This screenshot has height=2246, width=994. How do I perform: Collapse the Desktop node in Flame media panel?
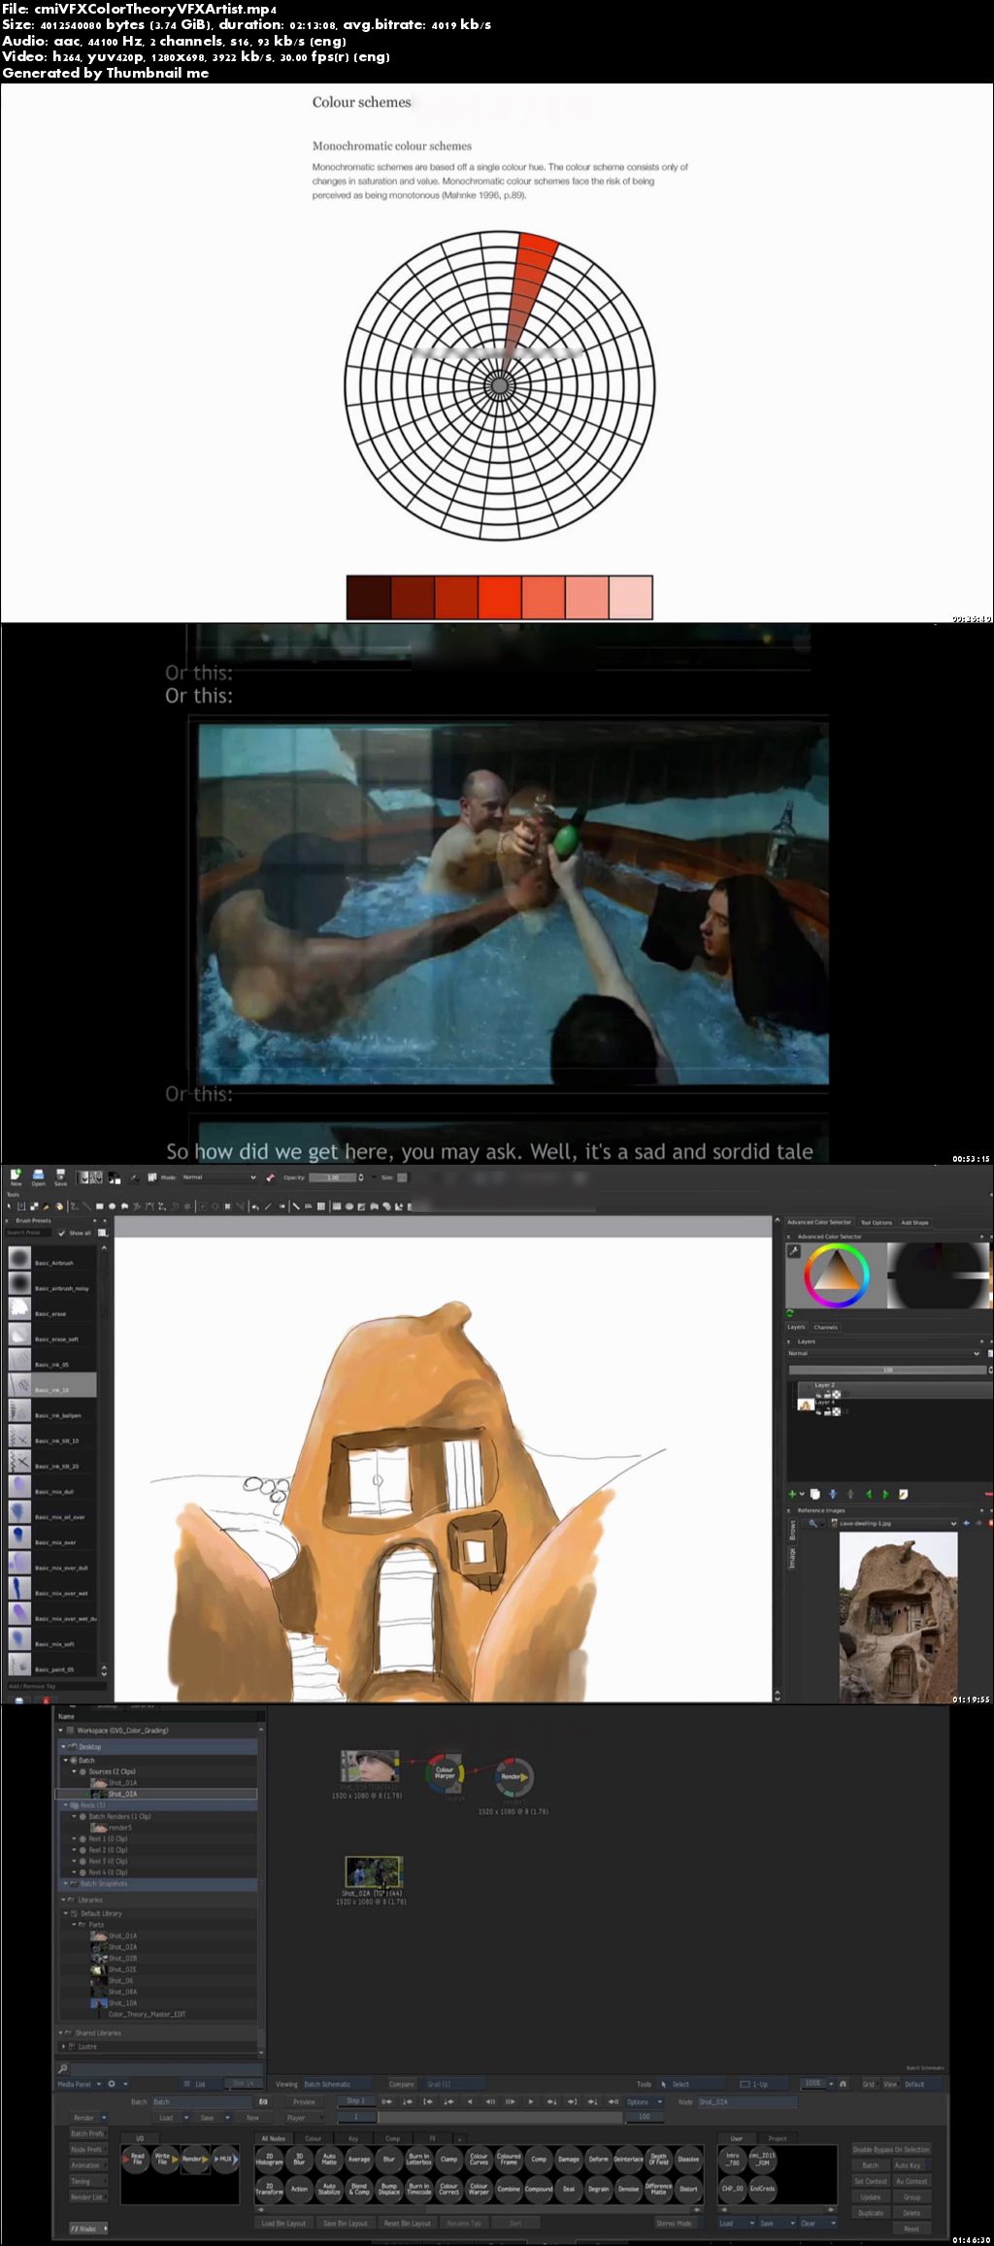(64, 1746)
